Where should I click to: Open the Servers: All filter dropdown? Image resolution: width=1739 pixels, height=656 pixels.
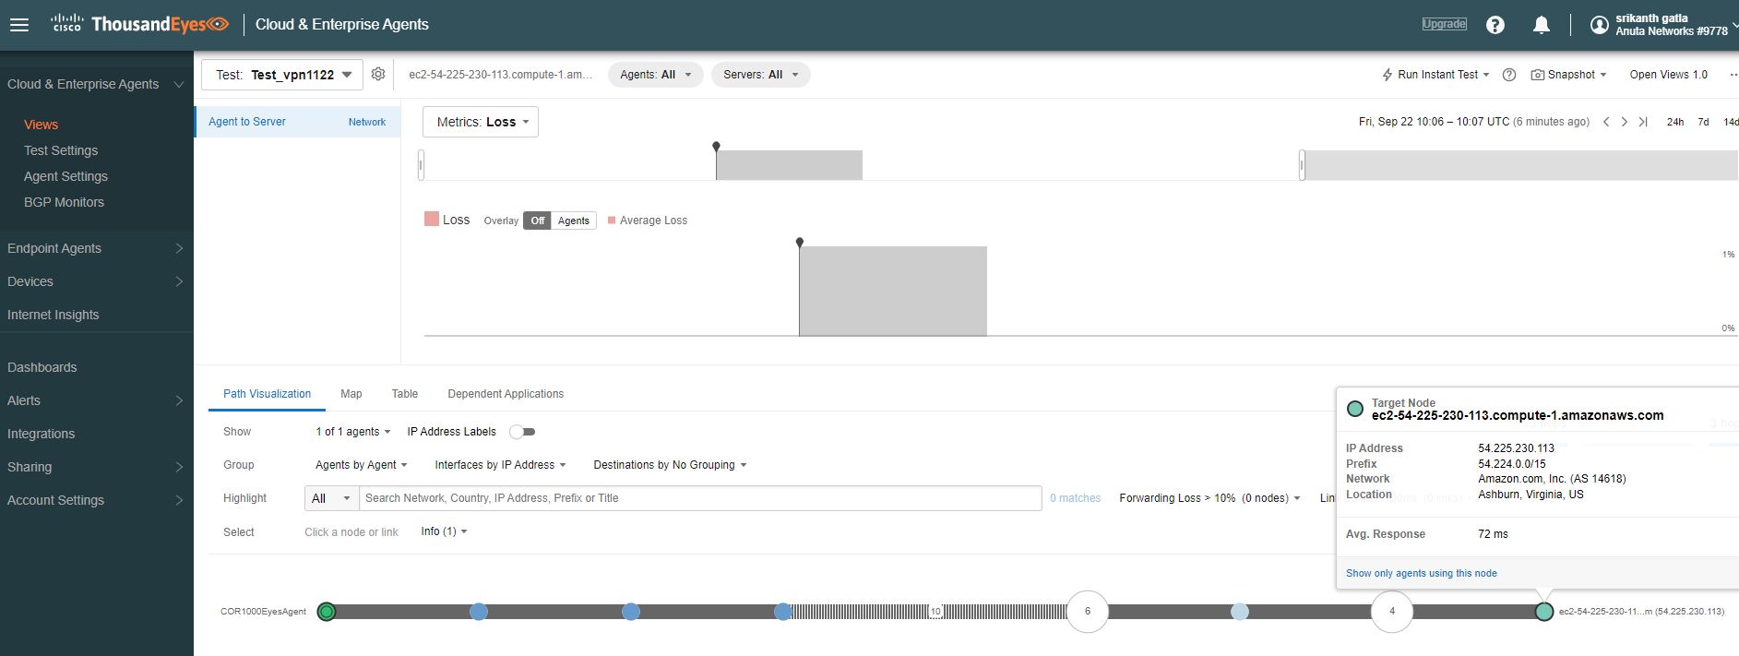pos(761,75)
